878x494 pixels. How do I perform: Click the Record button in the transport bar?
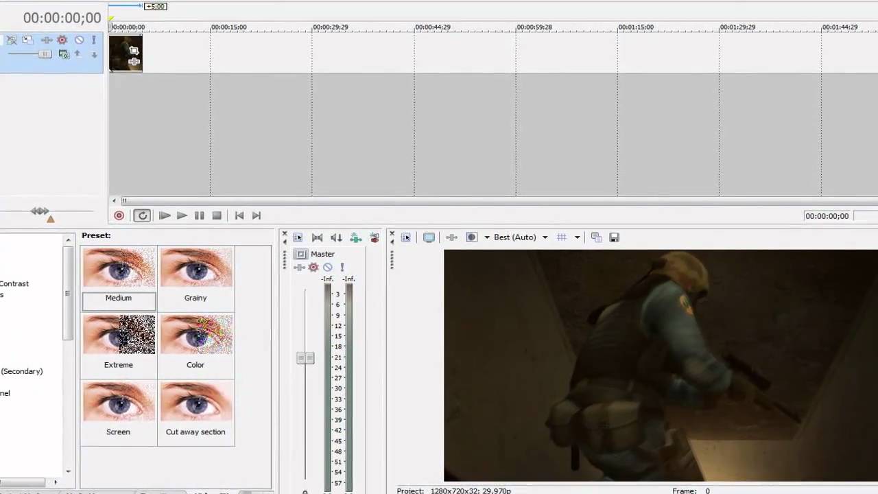click(119, 215)
